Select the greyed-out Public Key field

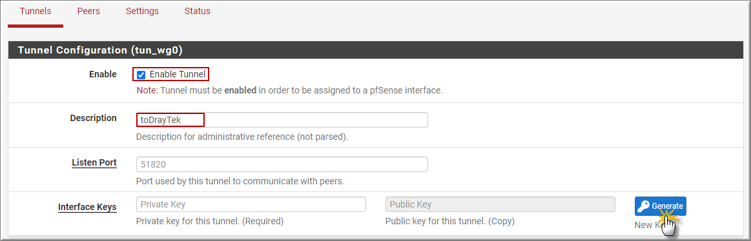[x=500, y=204]
